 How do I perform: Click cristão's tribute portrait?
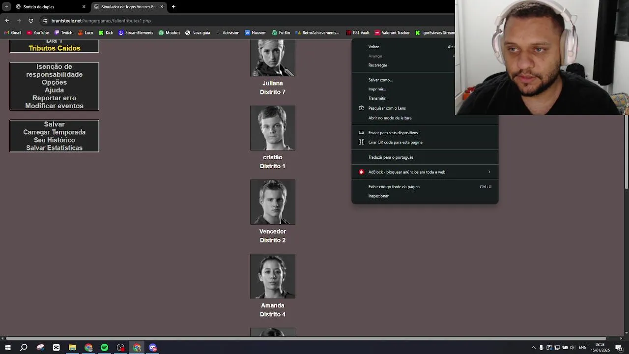(x=273, y=128)
